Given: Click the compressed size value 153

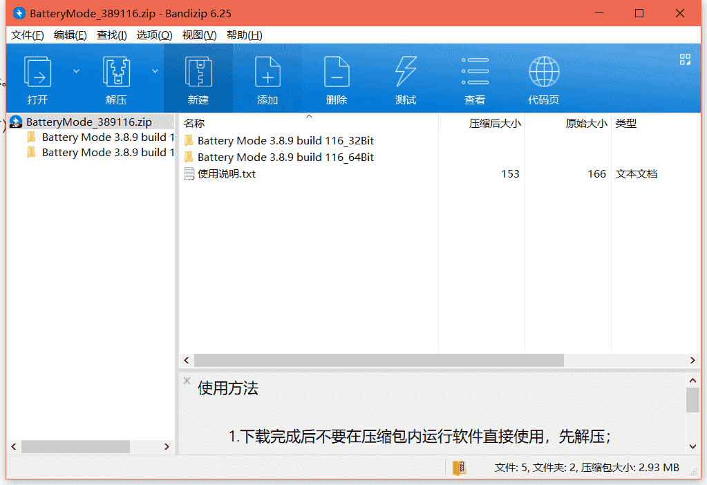Looking at the screenshot, I should pyautogui.click(x=510, y=174).
